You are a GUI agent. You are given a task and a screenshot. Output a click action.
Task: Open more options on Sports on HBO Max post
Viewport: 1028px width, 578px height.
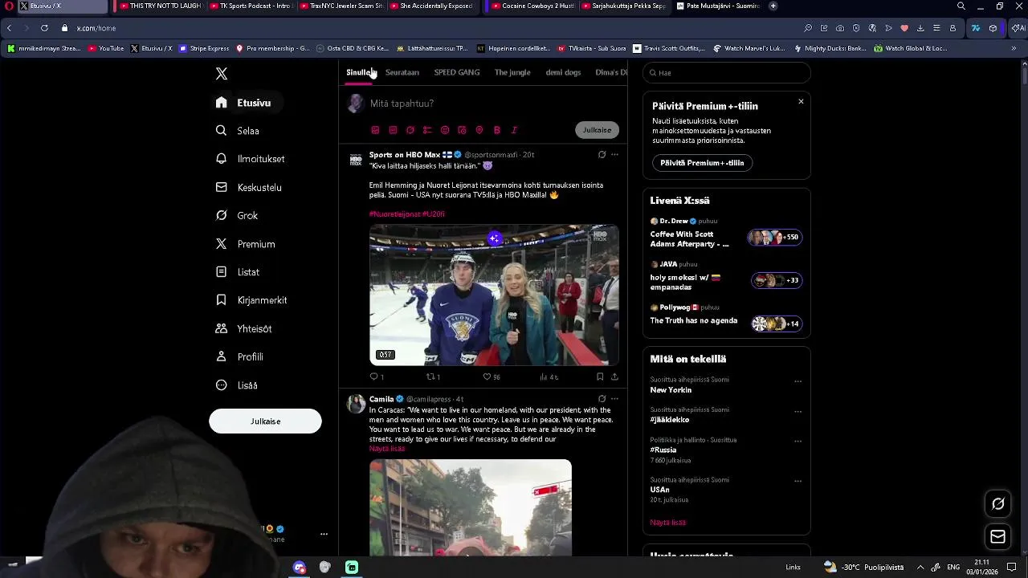click(614, 154)
